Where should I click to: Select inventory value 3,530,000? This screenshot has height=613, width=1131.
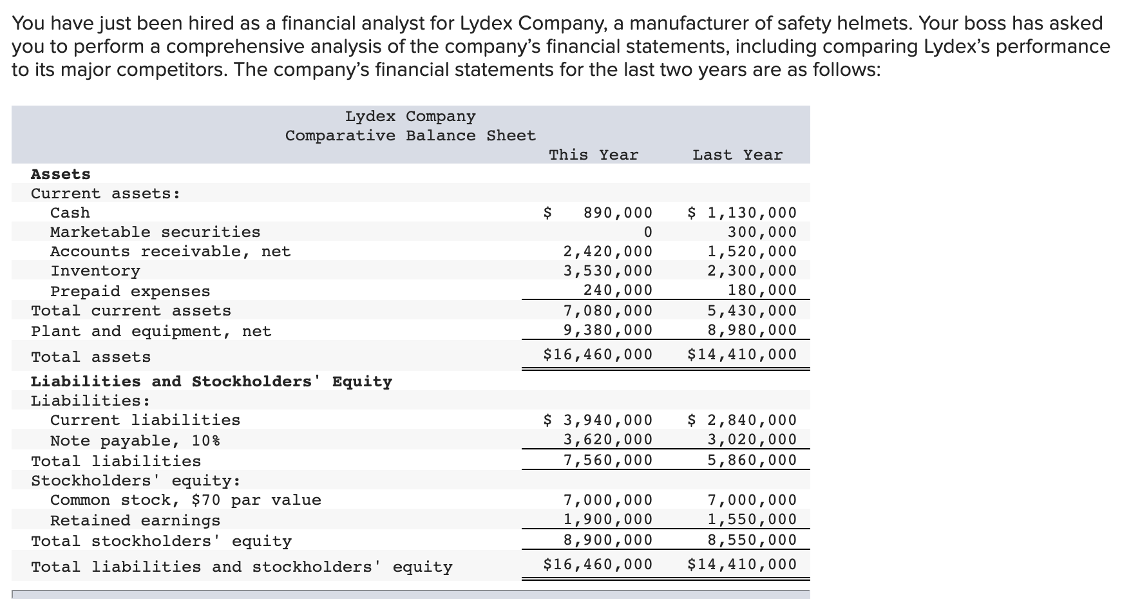(608, 271)
